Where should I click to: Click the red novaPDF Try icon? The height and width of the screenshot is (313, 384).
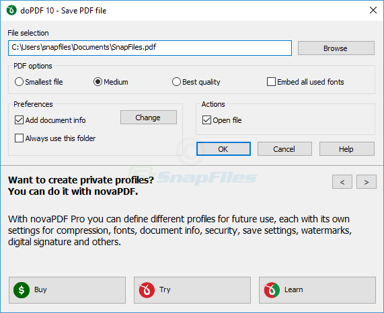tap(147, 290)
